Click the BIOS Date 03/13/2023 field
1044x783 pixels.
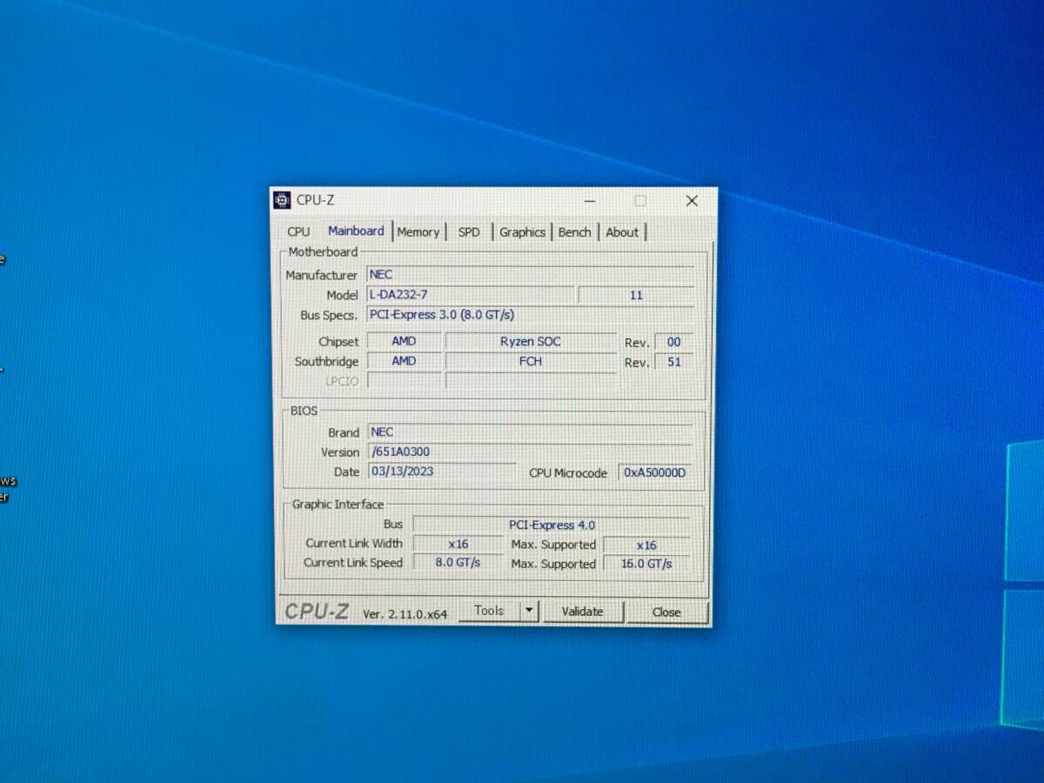click(x=441, y=472)
